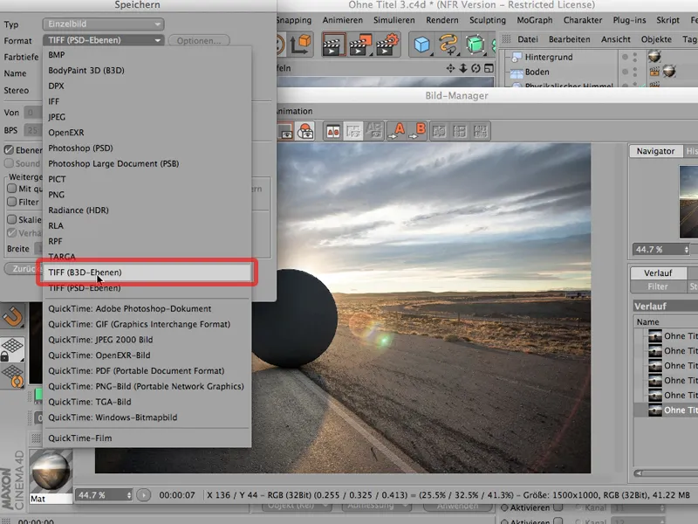Click the grid with orange rotate arrow icon
698x524 pixels.
12,376
